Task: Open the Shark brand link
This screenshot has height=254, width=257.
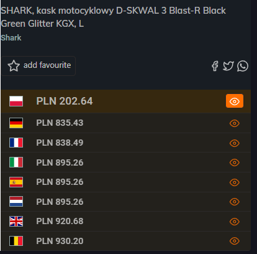Action: click(x=11, y=38)
